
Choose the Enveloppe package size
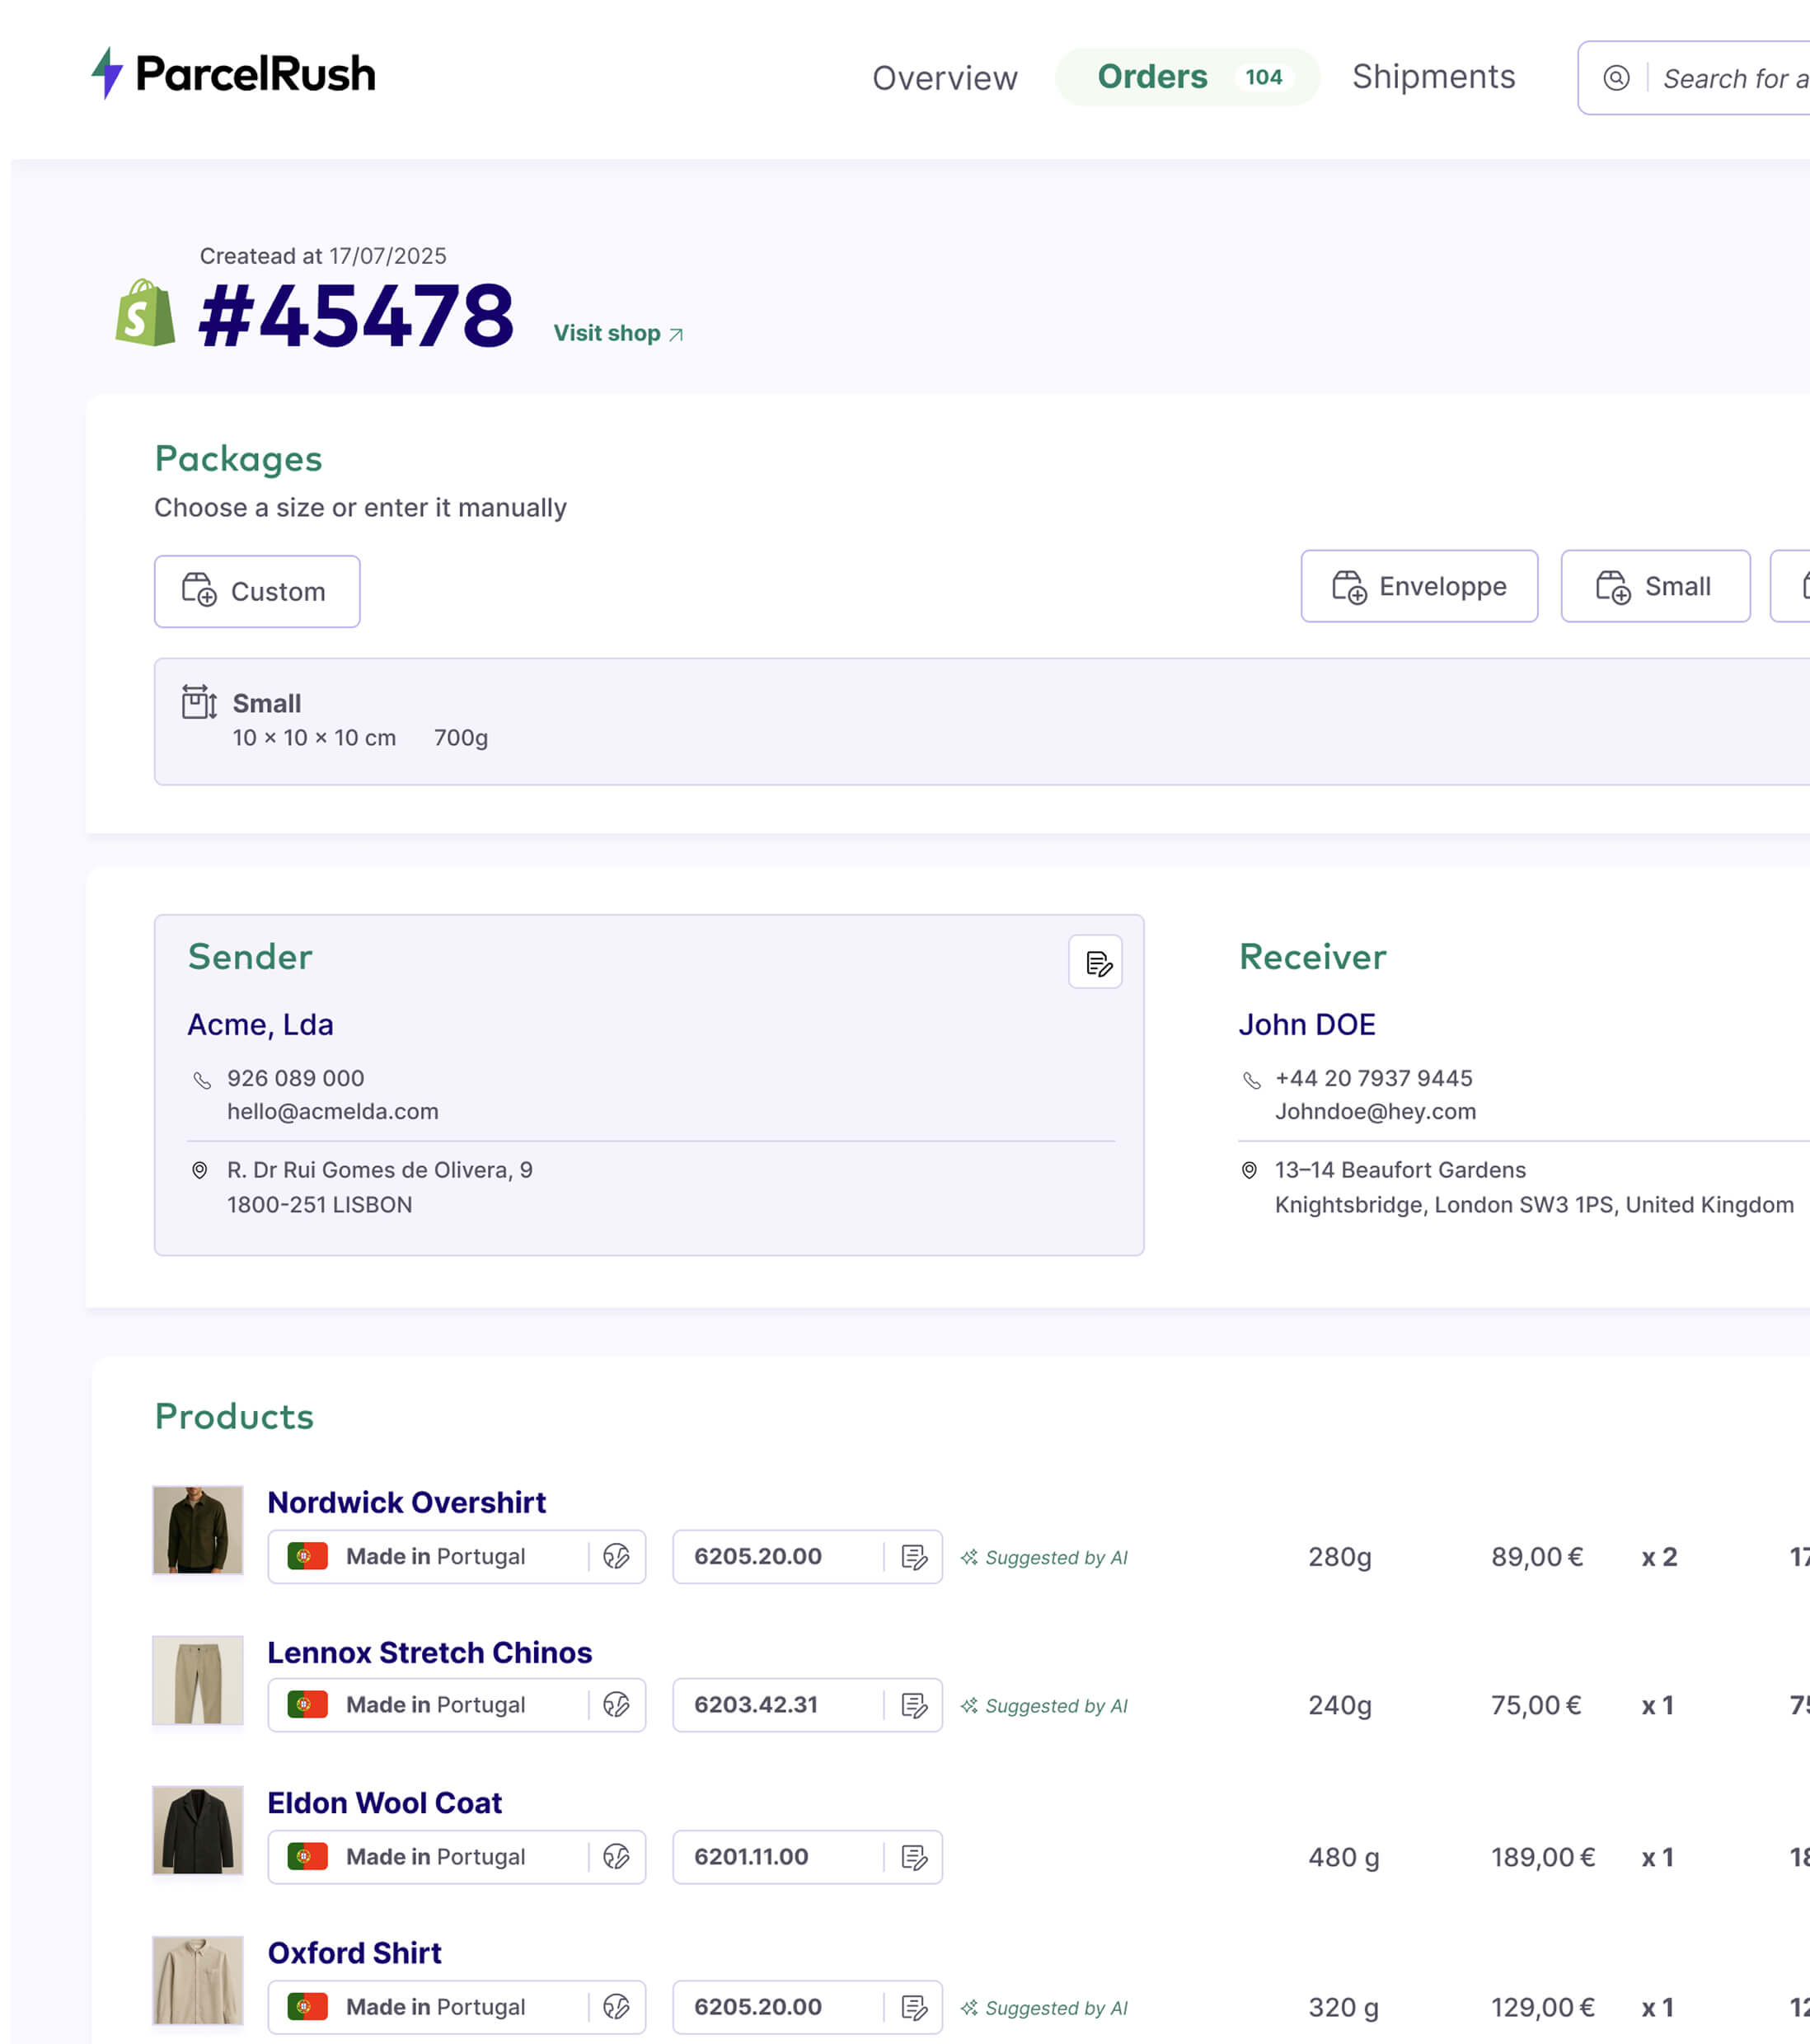[1418, 586]
